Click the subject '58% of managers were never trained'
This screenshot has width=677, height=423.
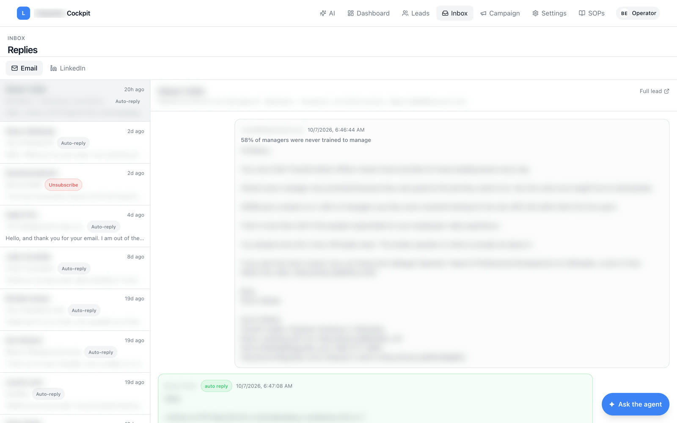pos(306,140)
